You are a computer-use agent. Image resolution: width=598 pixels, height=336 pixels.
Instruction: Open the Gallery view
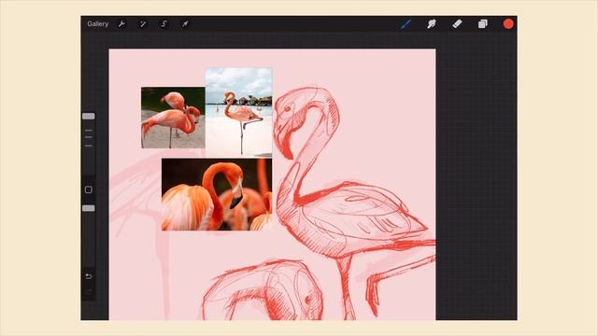pyautogui.click(x=97, y=24)
